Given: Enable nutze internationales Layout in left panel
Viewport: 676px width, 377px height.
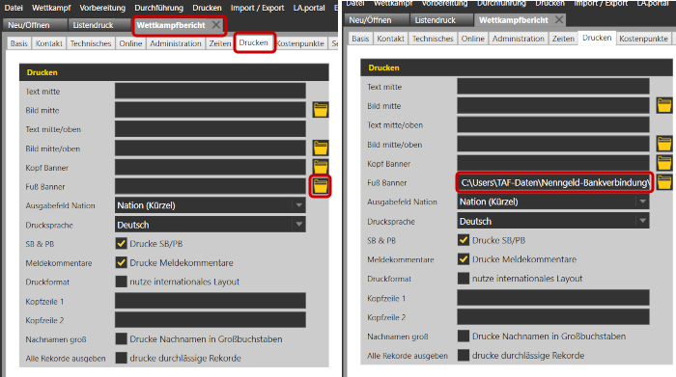Looking at the screenshot, I should (x=121, y=282).
